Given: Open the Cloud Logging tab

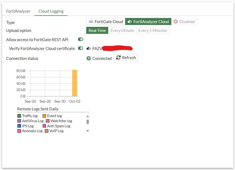Looking at the screenshot, I should [x=51, y=11].
